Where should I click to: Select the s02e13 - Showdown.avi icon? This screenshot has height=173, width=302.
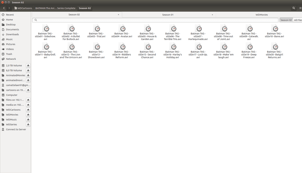(96, 46)
